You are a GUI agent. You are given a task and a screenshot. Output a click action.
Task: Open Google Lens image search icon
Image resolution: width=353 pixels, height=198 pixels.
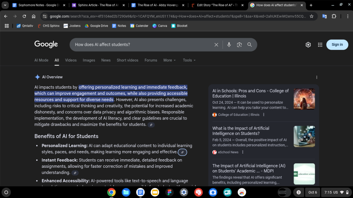[239, 45]
